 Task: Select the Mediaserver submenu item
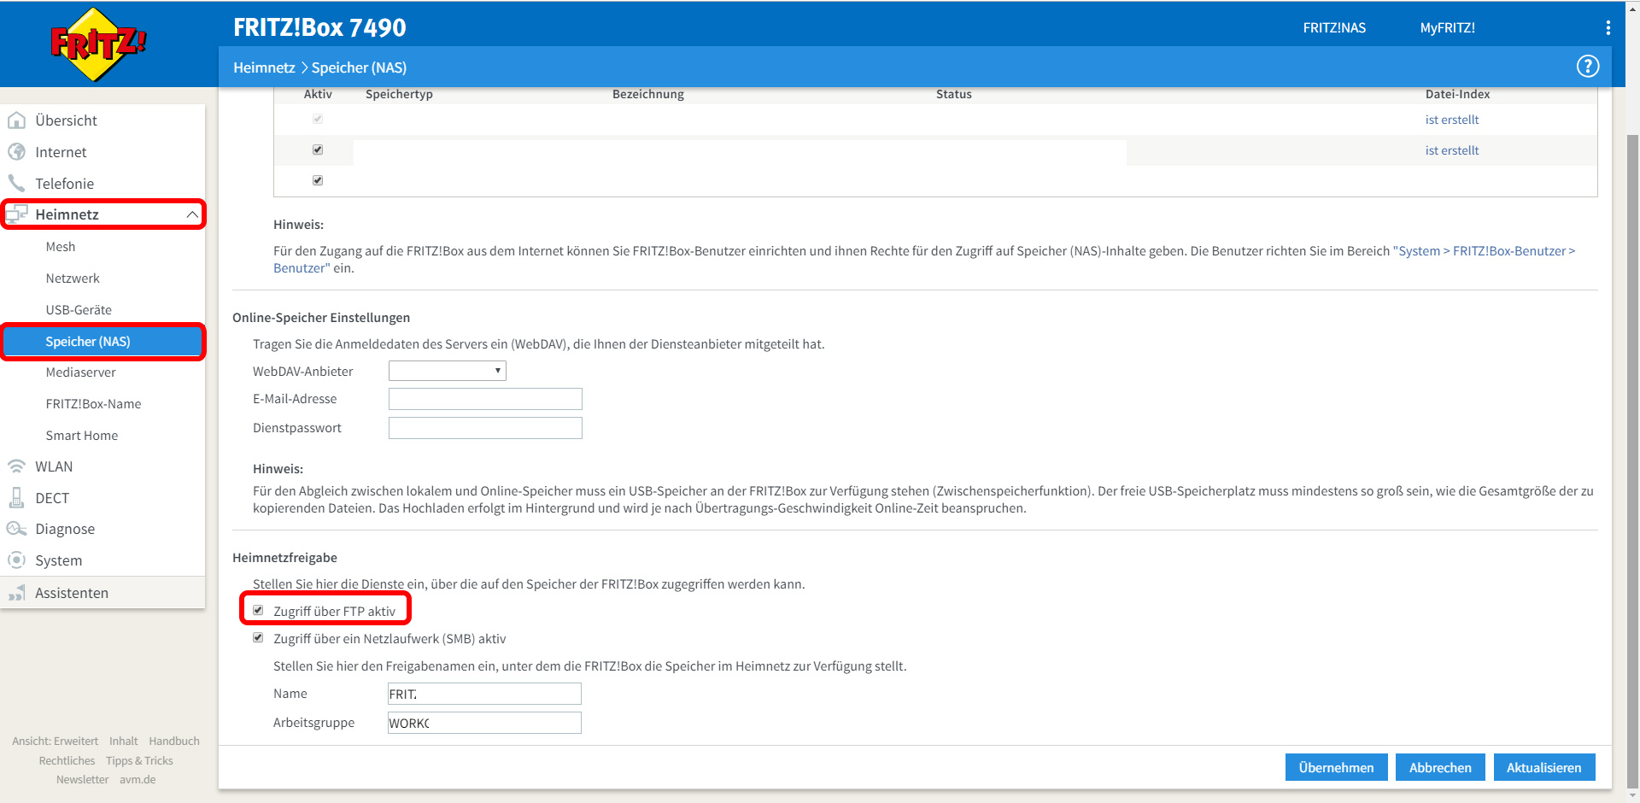tap(81, 372)
